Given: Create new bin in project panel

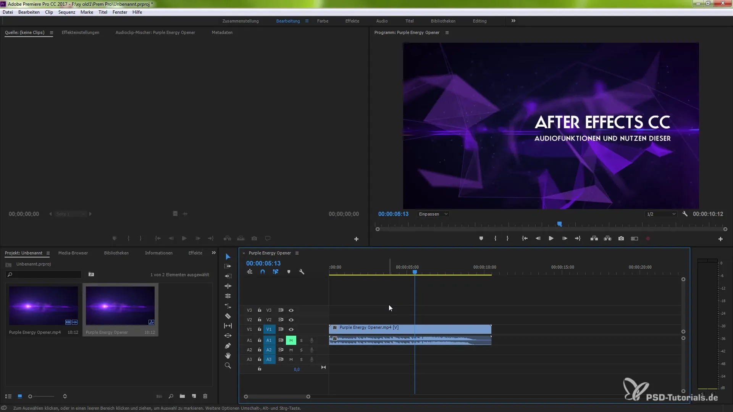Looking at the screenshot, I should pyautogui.click(x=182, y=396).
